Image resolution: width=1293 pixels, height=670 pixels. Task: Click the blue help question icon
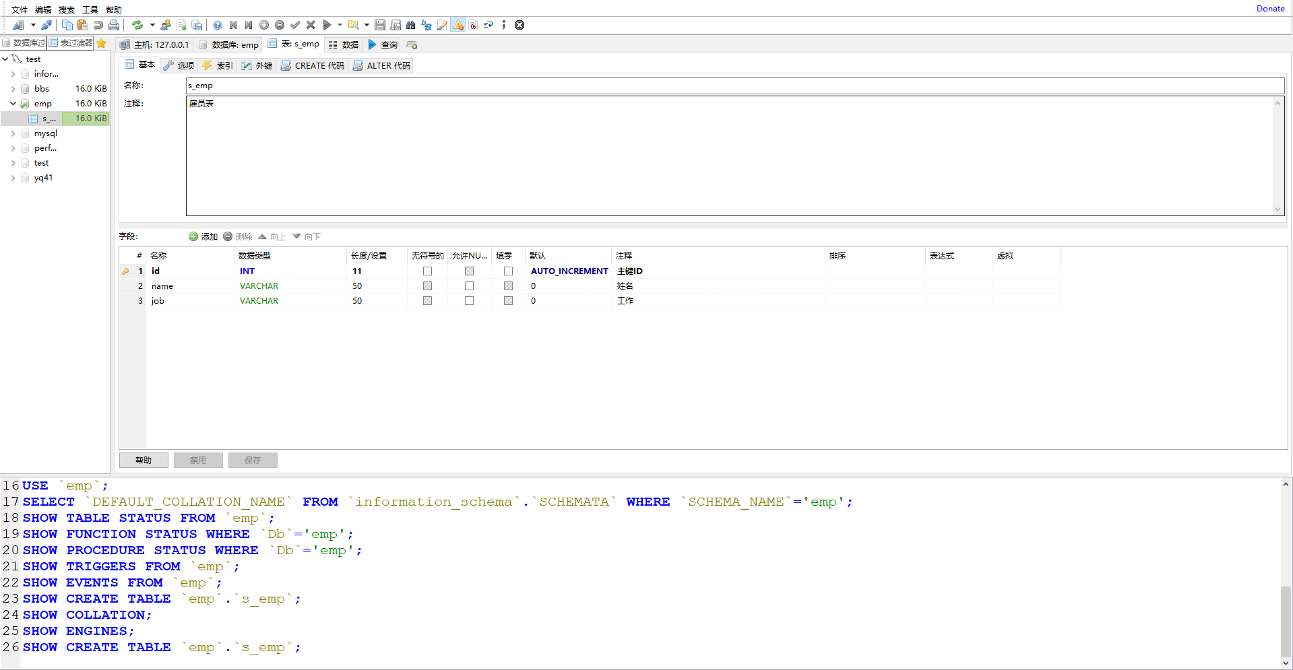coord(218,25)
